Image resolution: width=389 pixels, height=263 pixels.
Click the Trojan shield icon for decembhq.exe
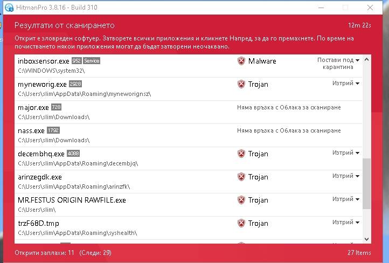tap(241, 154)
